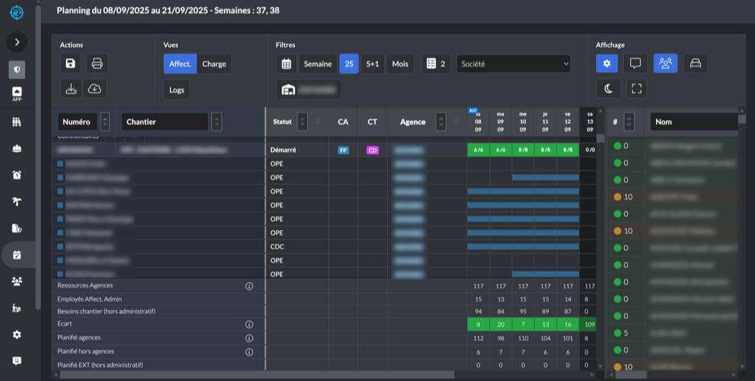Click the vehicle display icon

click(695, 64)
